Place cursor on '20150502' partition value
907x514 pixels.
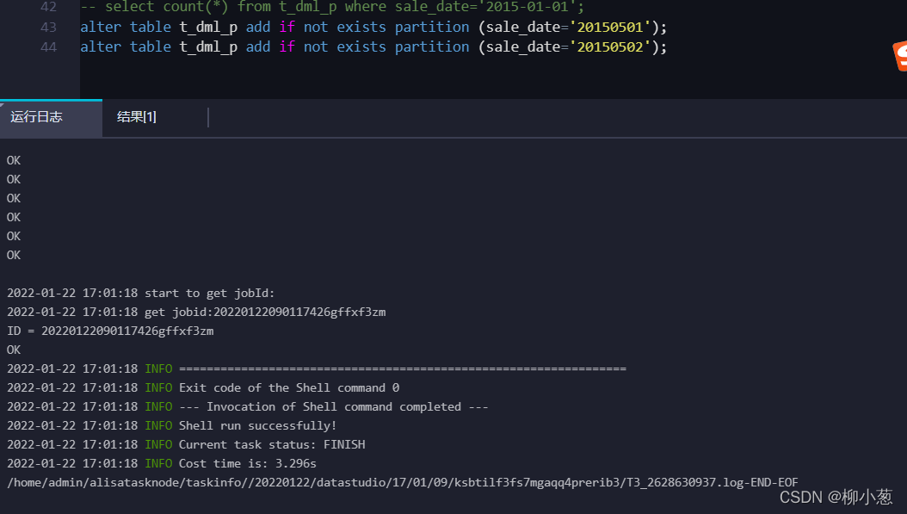point(610,46)
